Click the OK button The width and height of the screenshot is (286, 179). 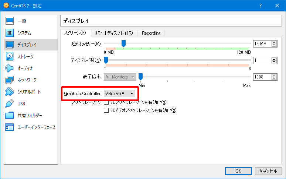click(238, 171)
